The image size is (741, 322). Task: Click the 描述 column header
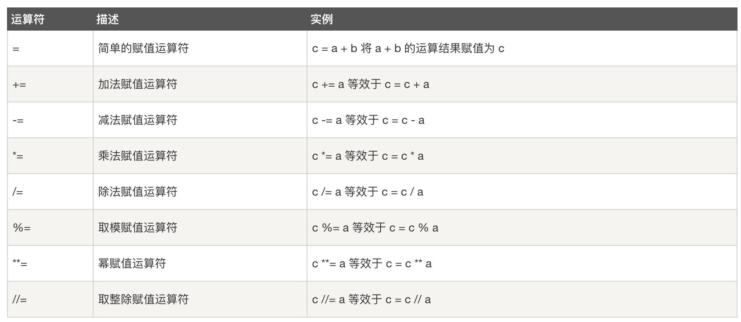108,19
